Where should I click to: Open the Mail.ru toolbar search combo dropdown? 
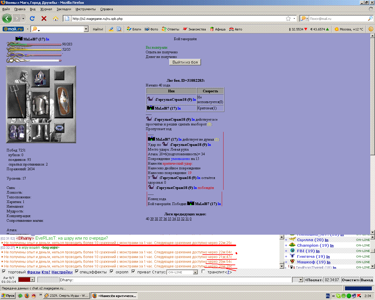(x=86, y=29)
